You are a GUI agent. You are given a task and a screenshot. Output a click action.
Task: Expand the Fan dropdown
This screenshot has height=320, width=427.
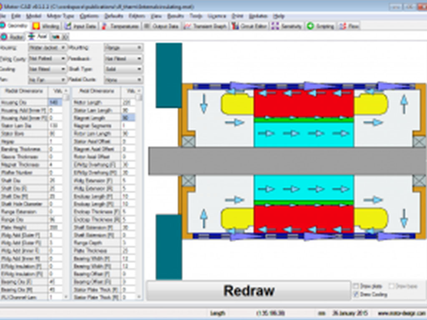click(x=48, y=80)
